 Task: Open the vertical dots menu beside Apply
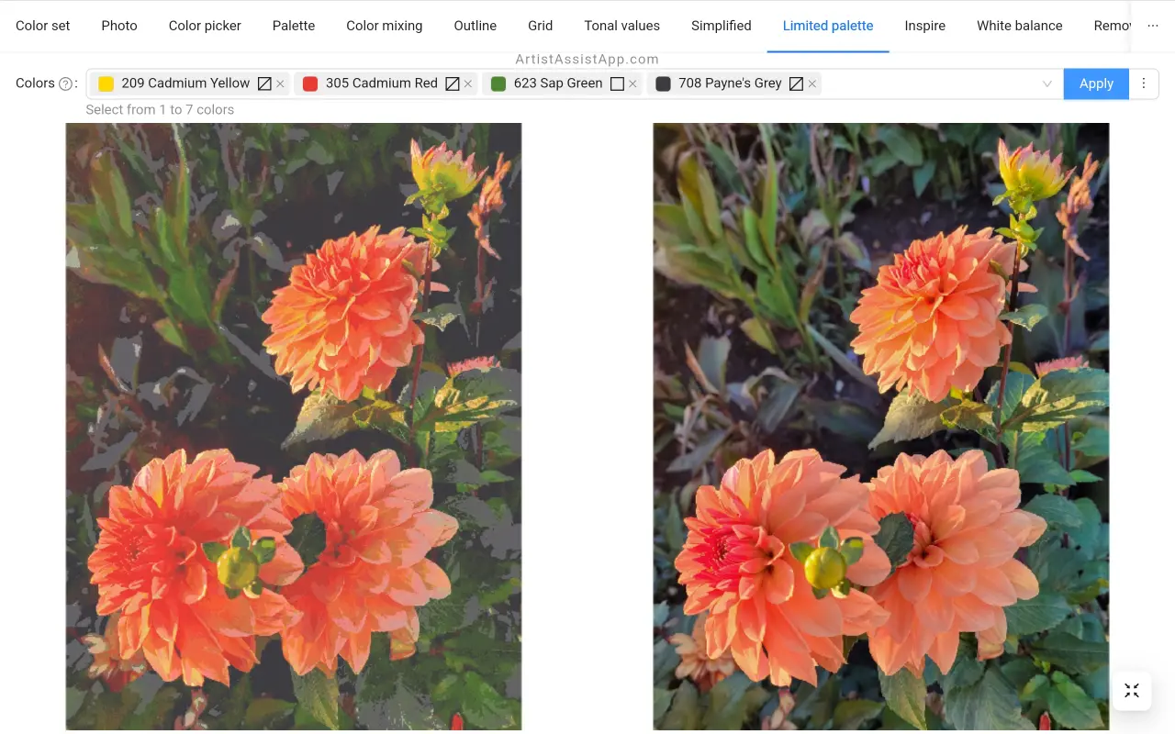[1144, 83]
